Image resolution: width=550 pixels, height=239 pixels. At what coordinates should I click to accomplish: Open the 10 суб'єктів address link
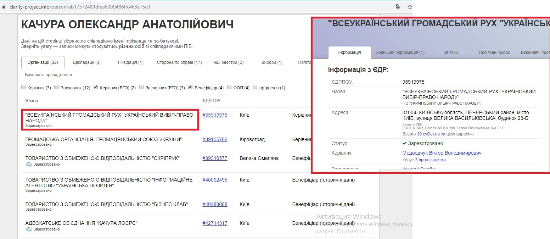(428, 134)
